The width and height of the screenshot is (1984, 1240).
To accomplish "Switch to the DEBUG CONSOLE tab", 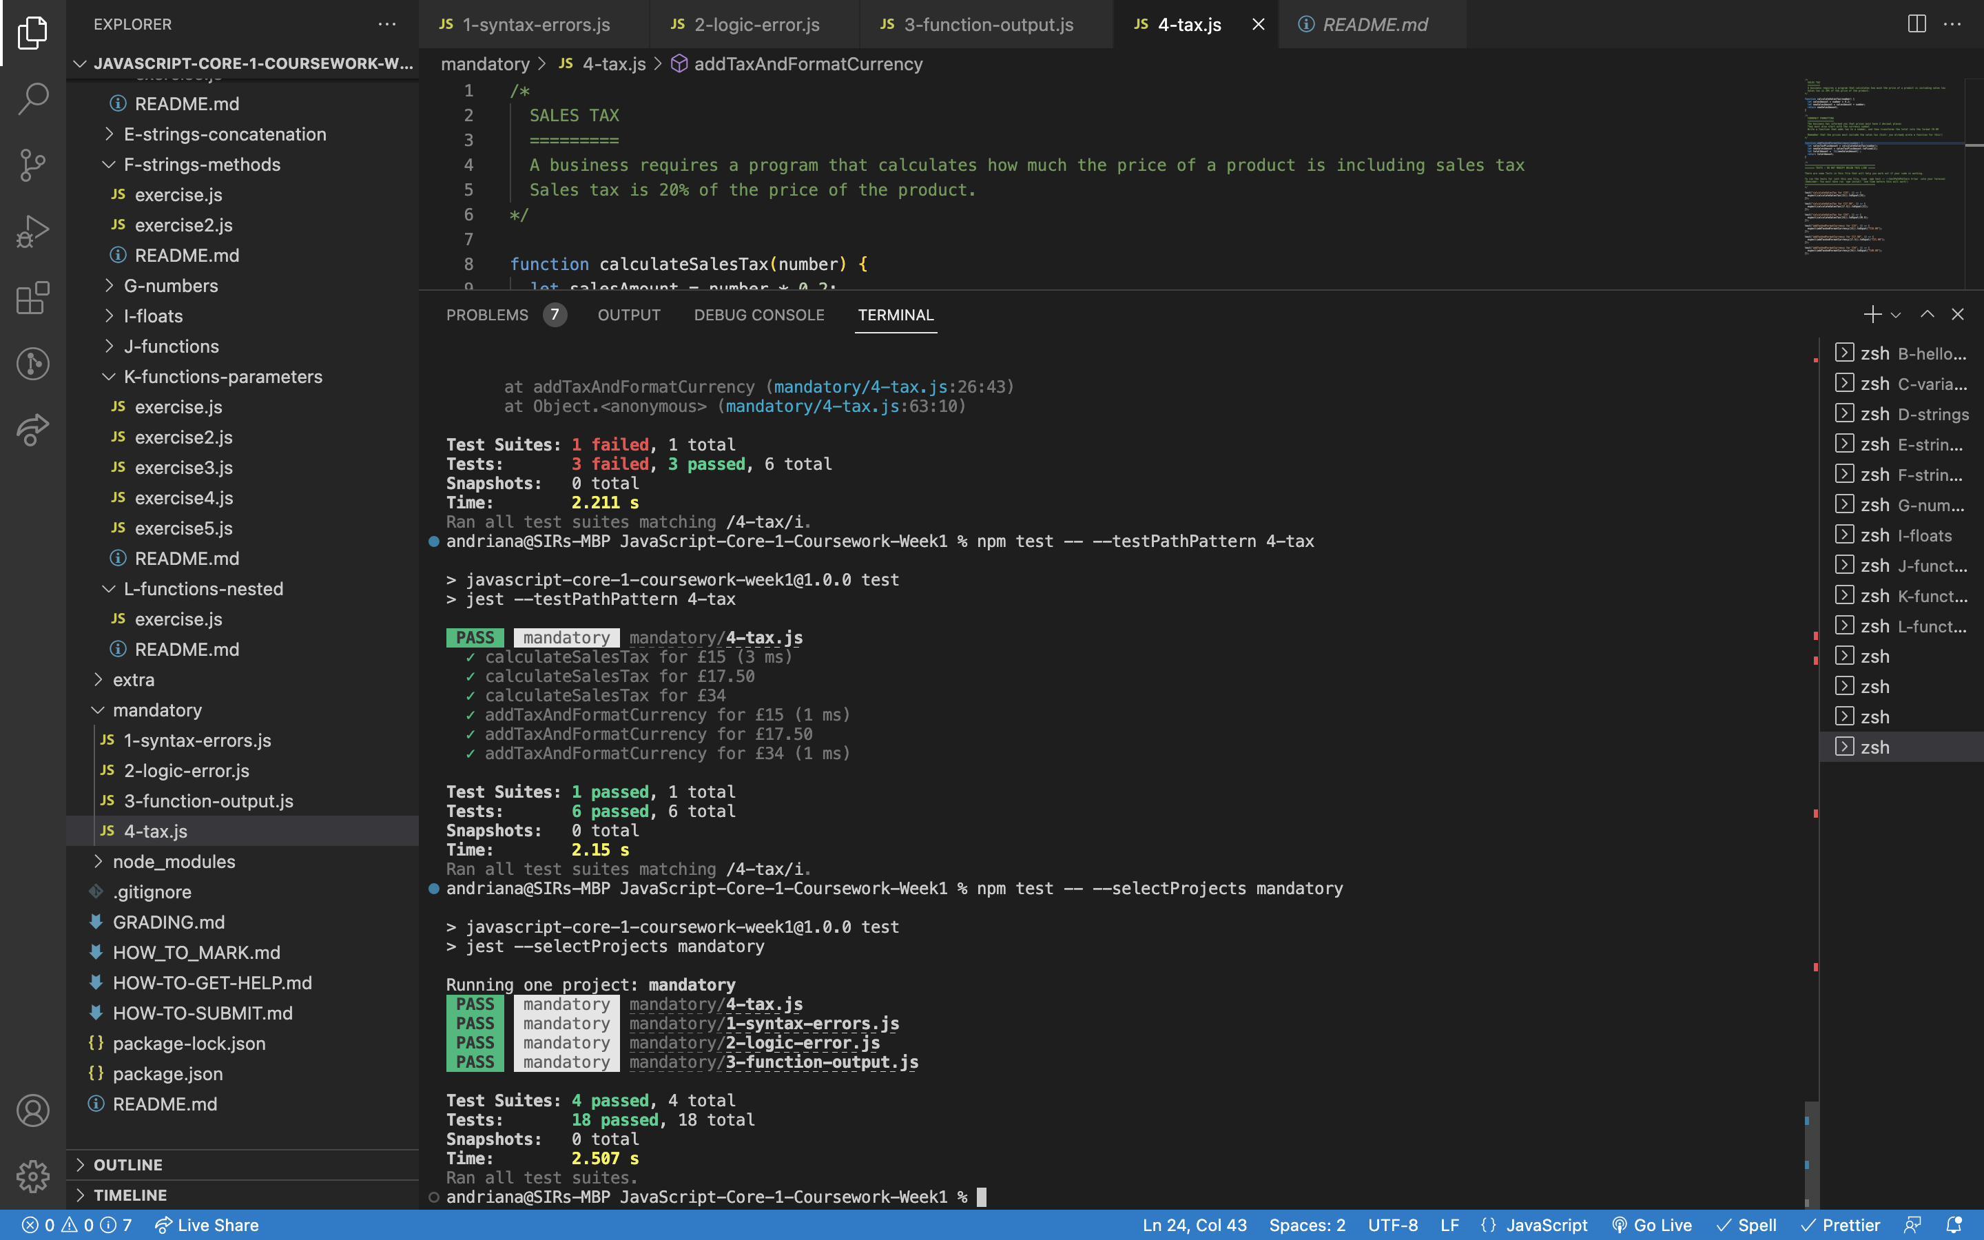I will [x=759, y=315].
